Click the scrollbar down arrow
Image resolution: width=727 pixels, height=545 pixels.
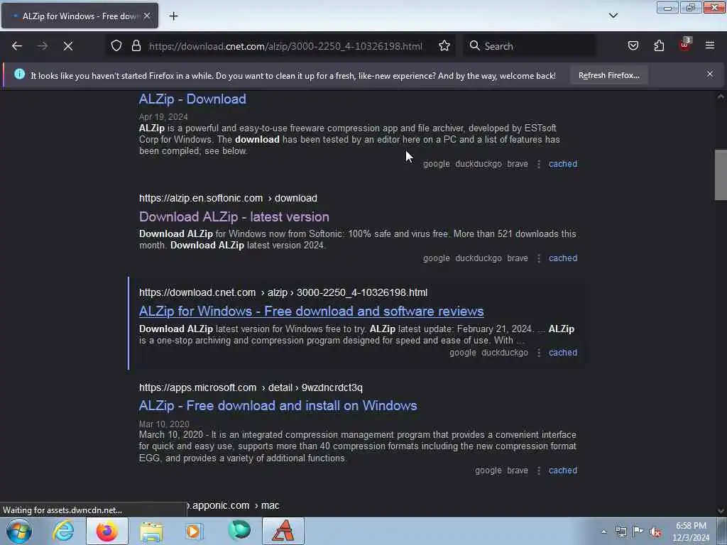click(721, 511)
